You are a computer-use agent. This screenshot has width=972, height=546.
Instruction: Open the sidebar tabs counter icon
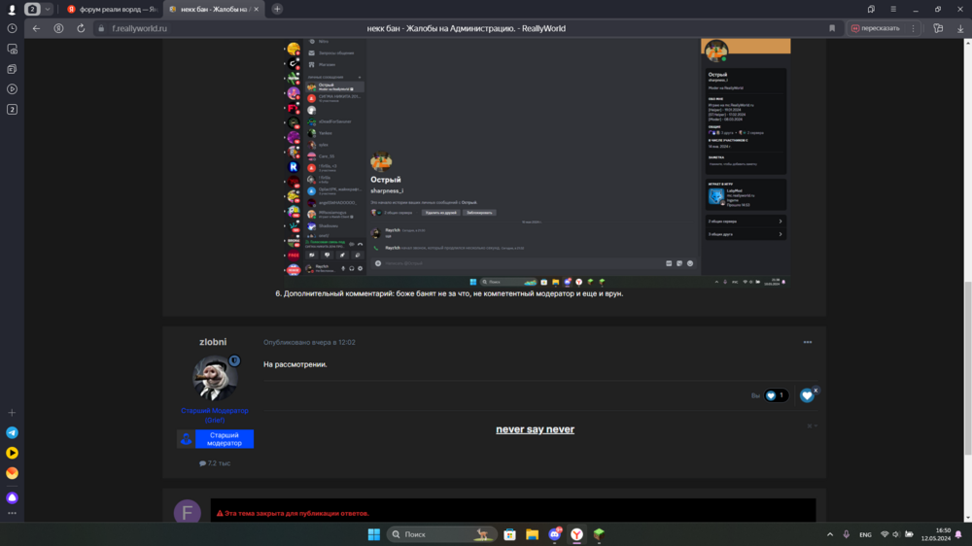[12, 110]
